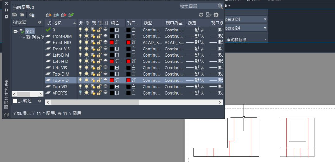The image size is (335, 162).
Task: Open palette properties gear on side strip
Action: click(7, 16)
